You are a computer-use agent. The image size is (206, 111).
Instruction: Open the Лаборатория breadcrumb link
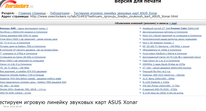tap(60, 13)
